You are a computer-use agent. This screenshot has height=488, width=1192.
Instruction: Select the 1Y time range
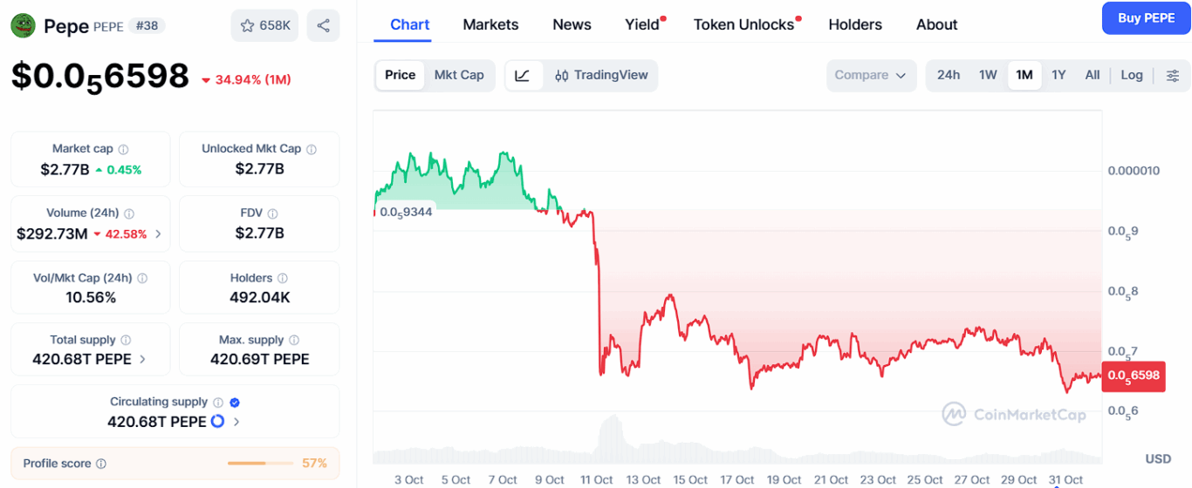click(x=1058, y=75)
